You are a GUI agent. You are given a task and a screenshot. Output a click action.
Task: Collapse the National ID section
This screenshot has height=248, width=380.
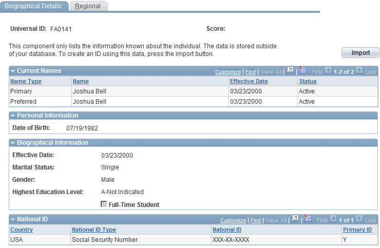(x=13, y=220)
